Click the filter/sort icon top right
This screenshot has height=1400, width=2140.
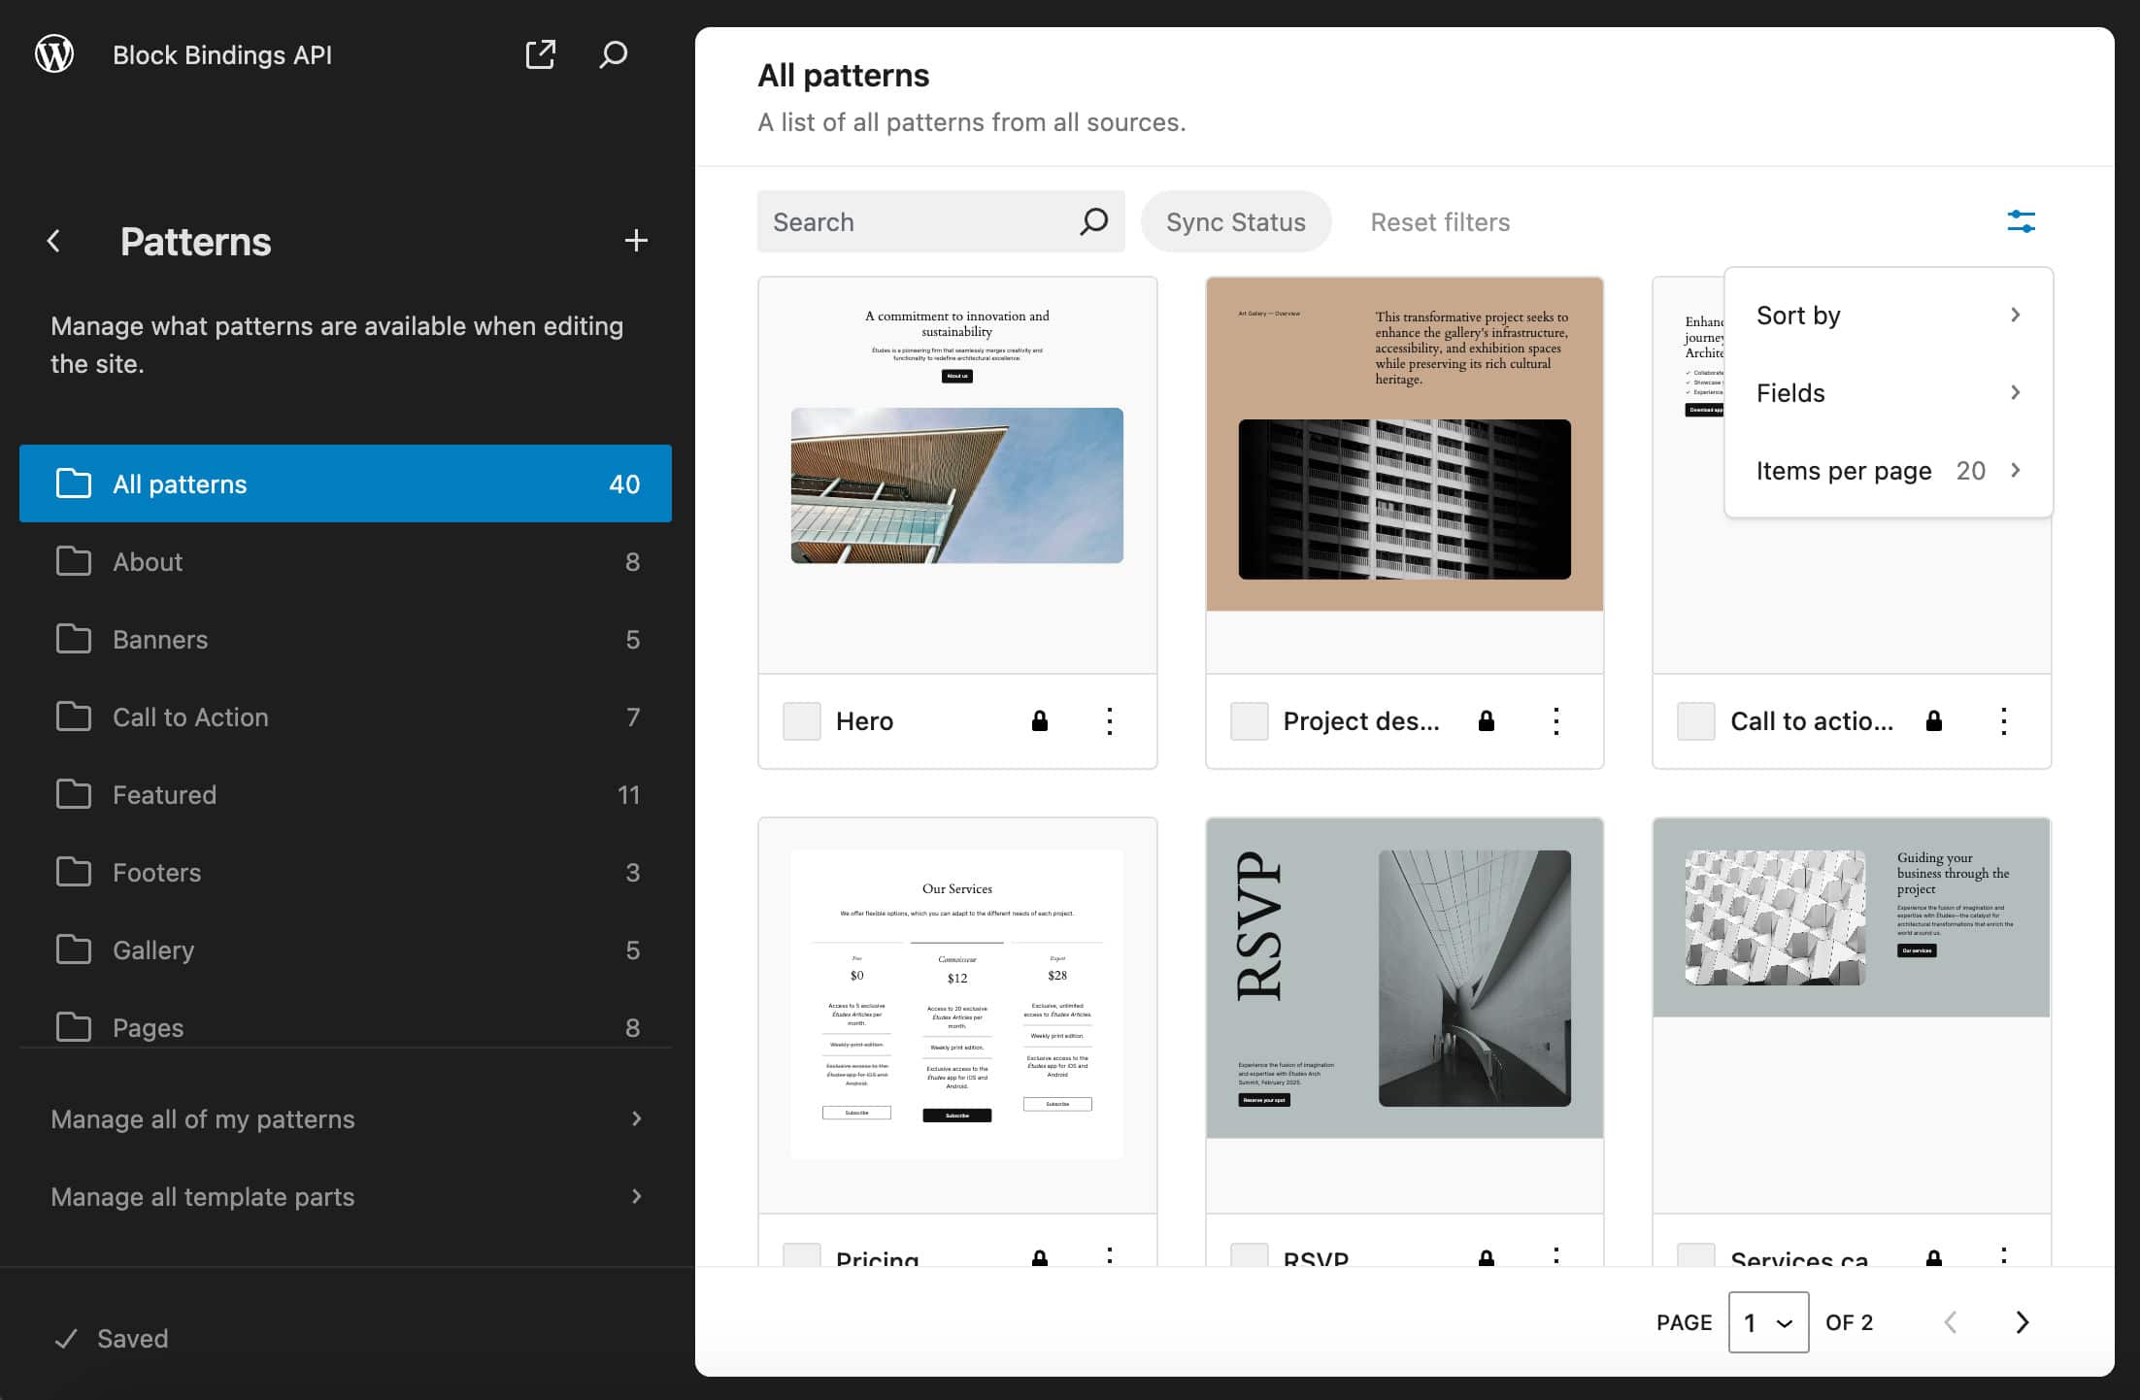point(2019,220)
